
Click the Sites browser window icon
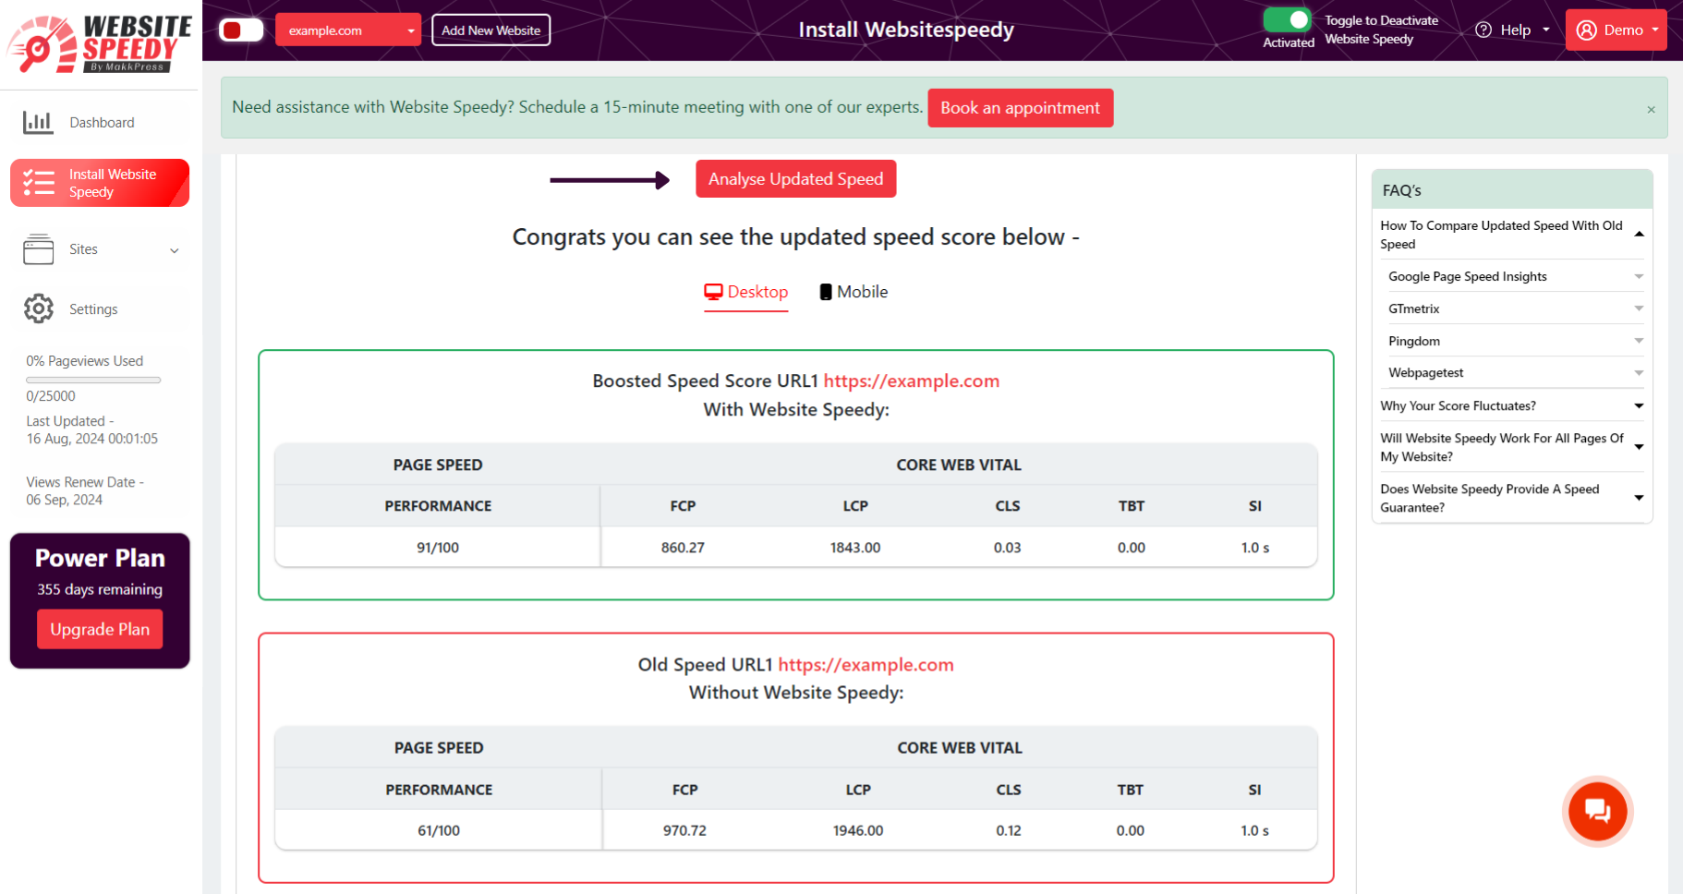[38, 249]
